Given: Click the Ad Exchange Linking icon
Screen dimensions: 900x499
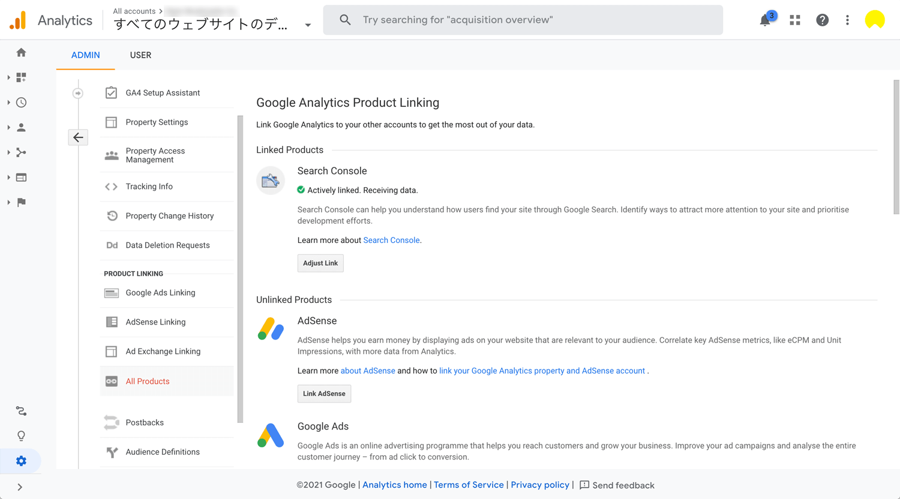Looking at the screenshot, I should tap(111, 351).
